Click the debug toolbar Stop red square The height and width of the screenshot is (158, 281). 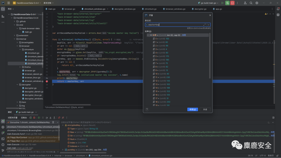pyautogui.click(x=34, y=117)
